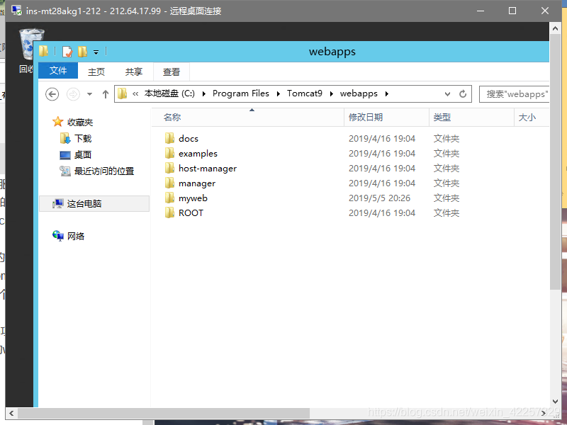Sort by Size column header
Image resolution: width=567 pixels, height=425 pixels.
coord(532,117)
